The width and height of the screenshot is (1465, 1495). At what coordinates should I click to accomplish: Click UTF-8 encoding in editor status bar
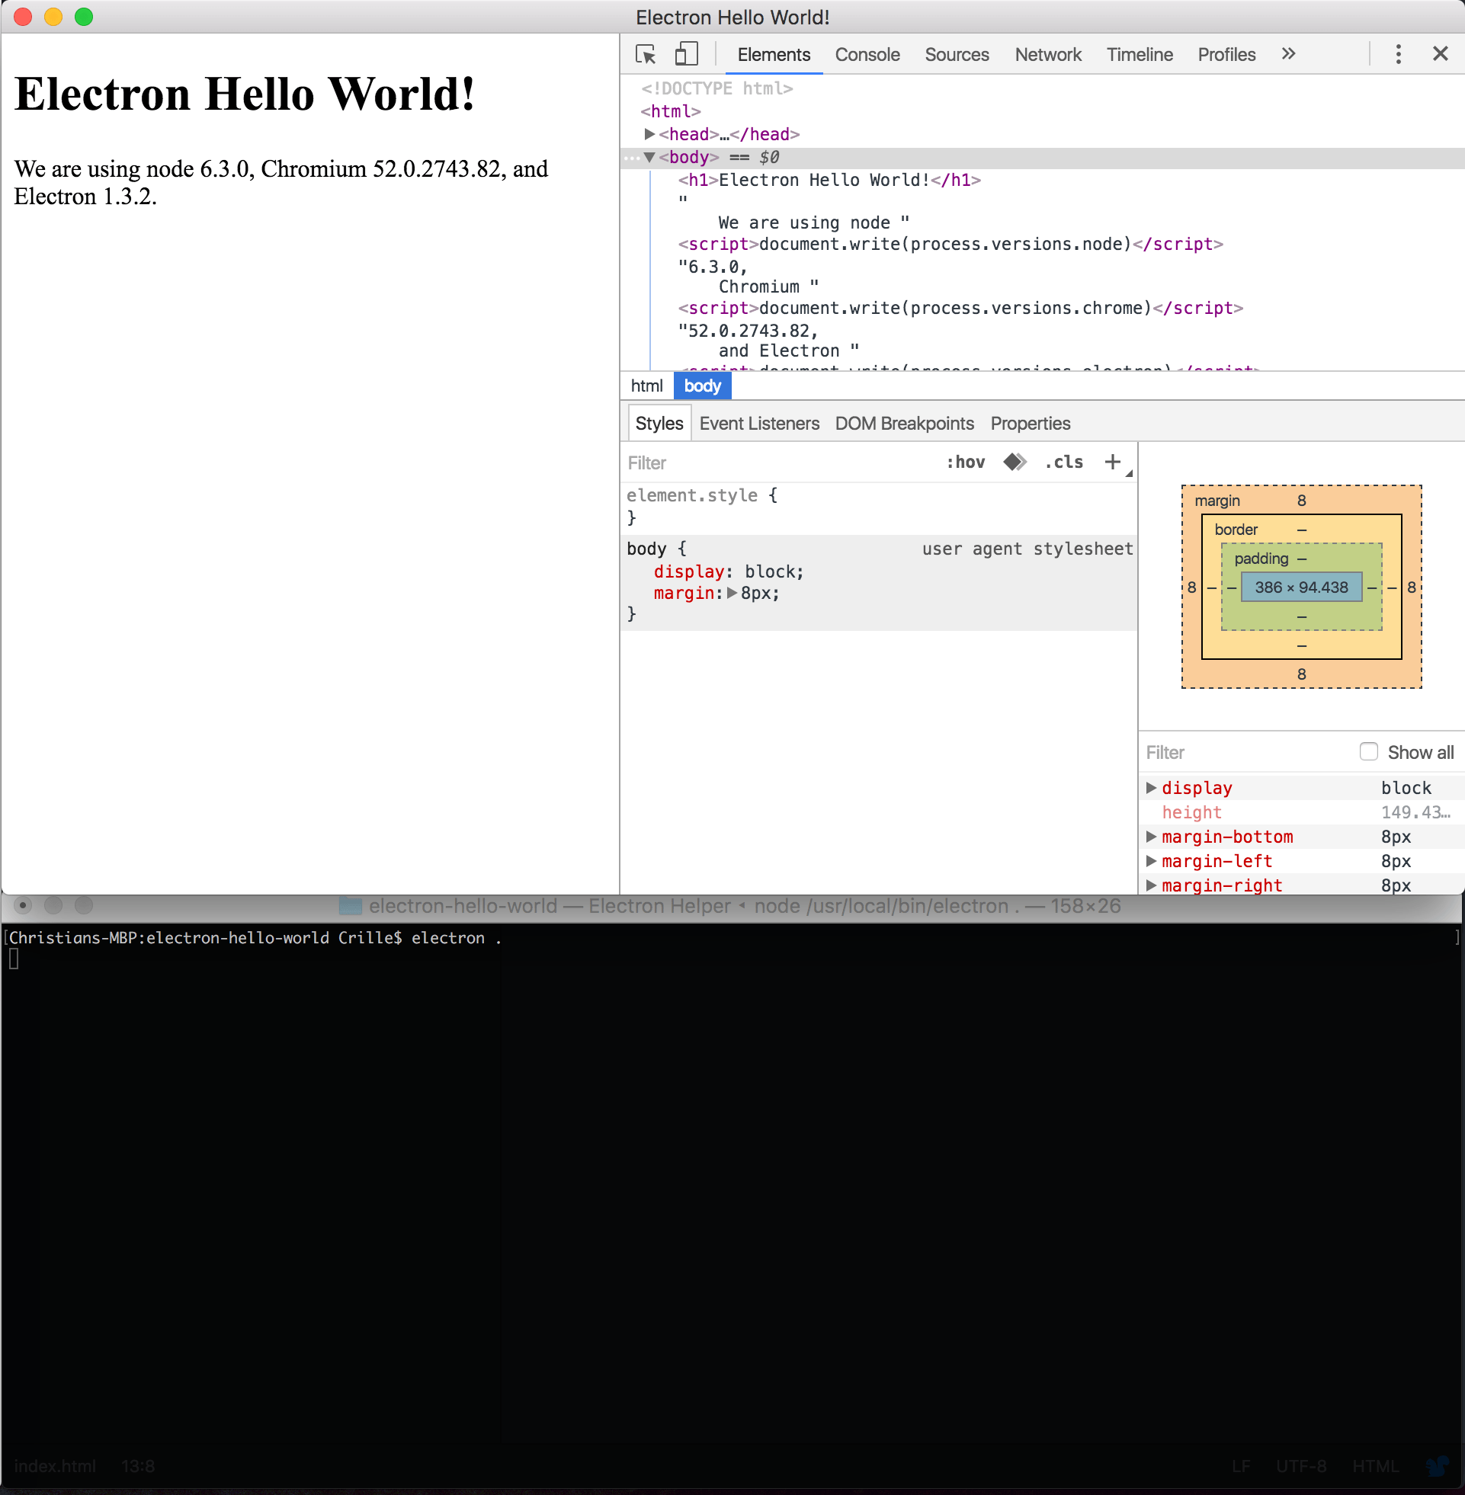(x=1301, y=1467)
